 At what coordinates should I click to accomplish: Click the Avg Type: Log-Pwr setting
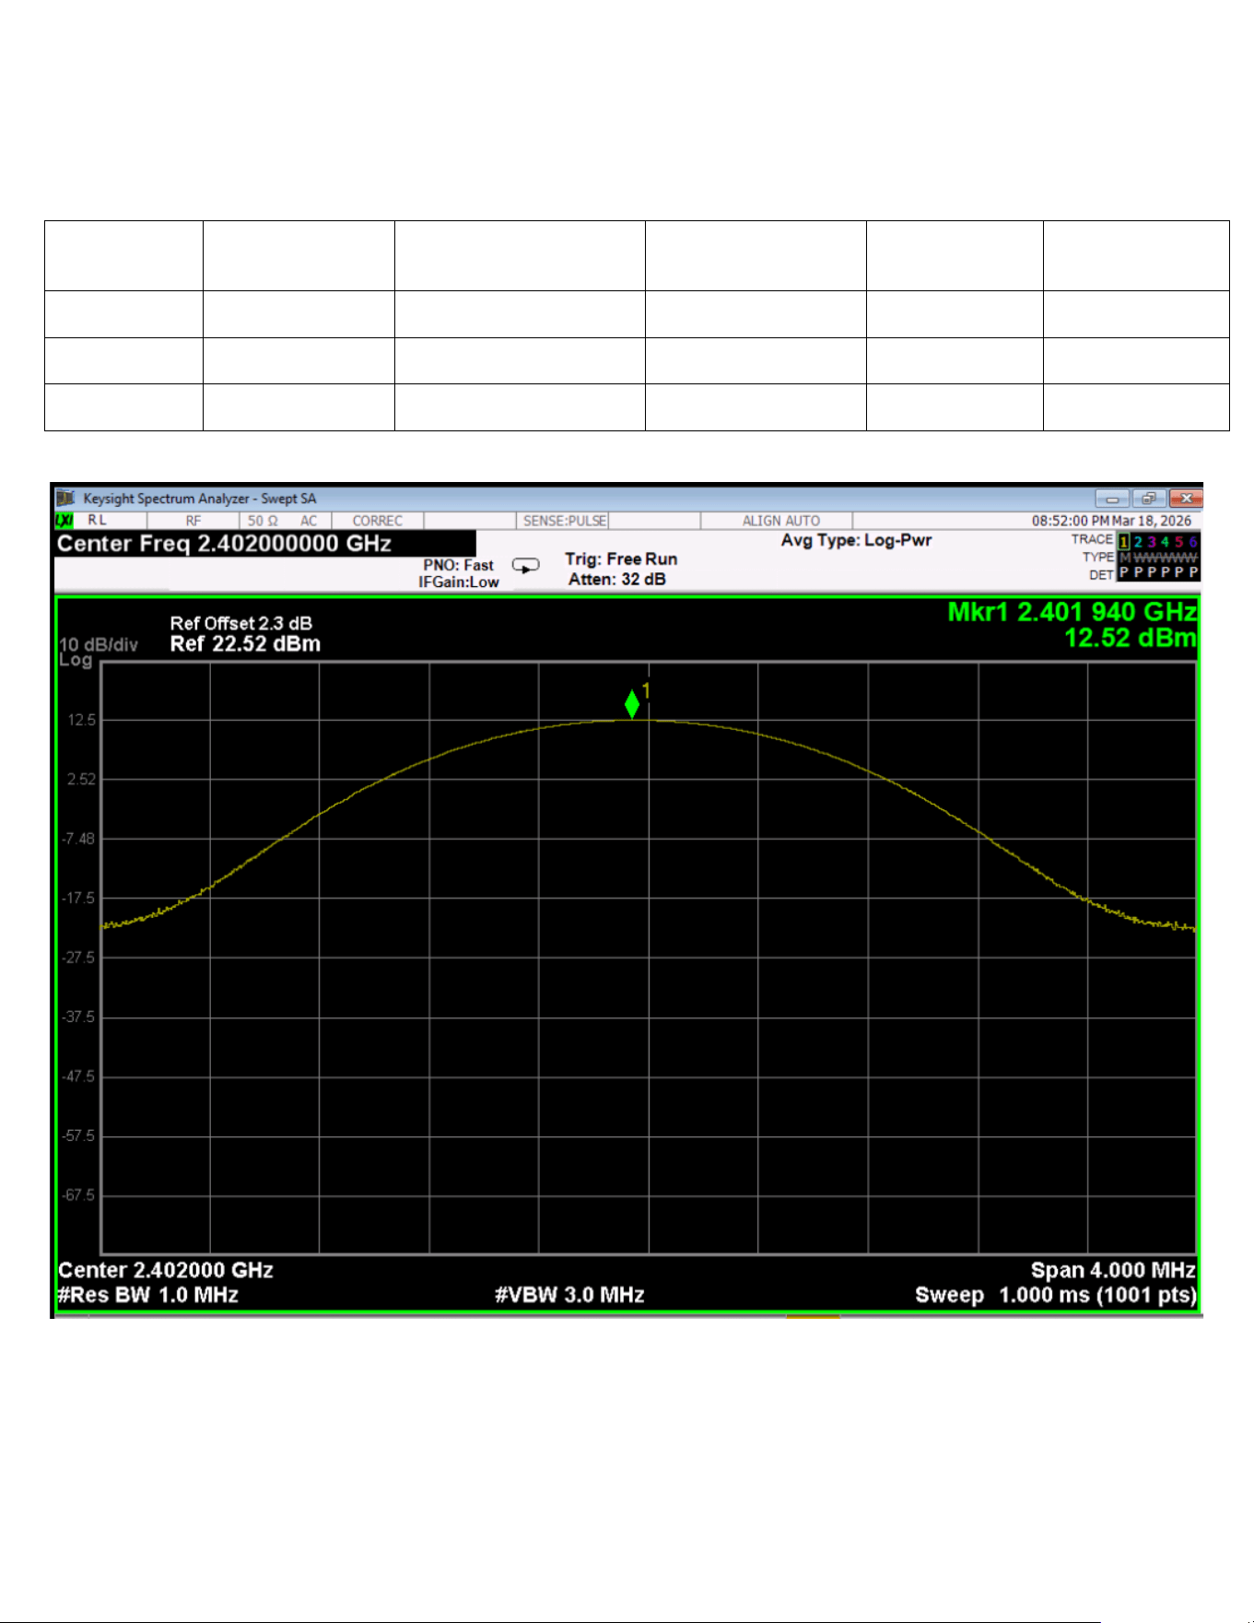point(857,540)
